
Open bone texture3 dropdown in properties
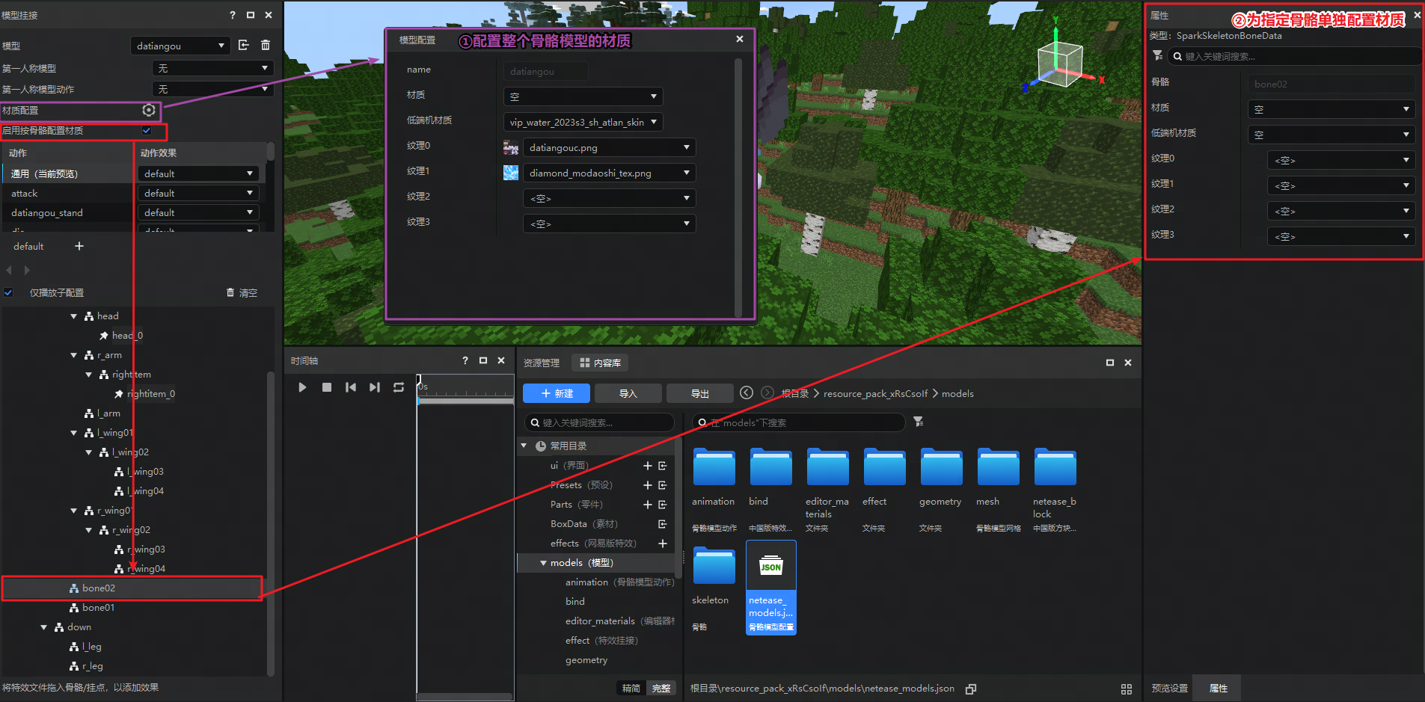click(x=1341, y=237)
